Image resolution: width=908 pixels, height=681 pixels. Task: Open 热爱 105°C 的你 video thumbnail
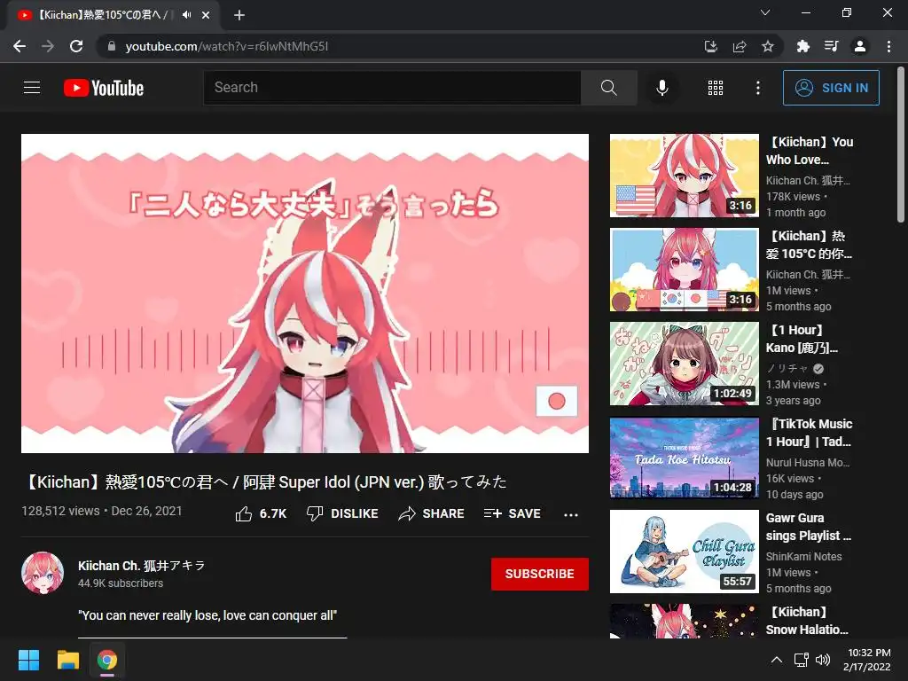coord(685,270)
